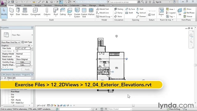
Task: Click the View Scale value field
Action: point(23,48)
